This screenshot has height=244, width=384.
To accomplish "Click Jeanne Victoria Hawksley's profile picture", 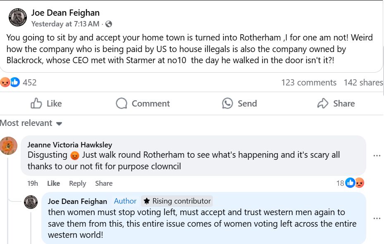I will [x=9, y=145].
